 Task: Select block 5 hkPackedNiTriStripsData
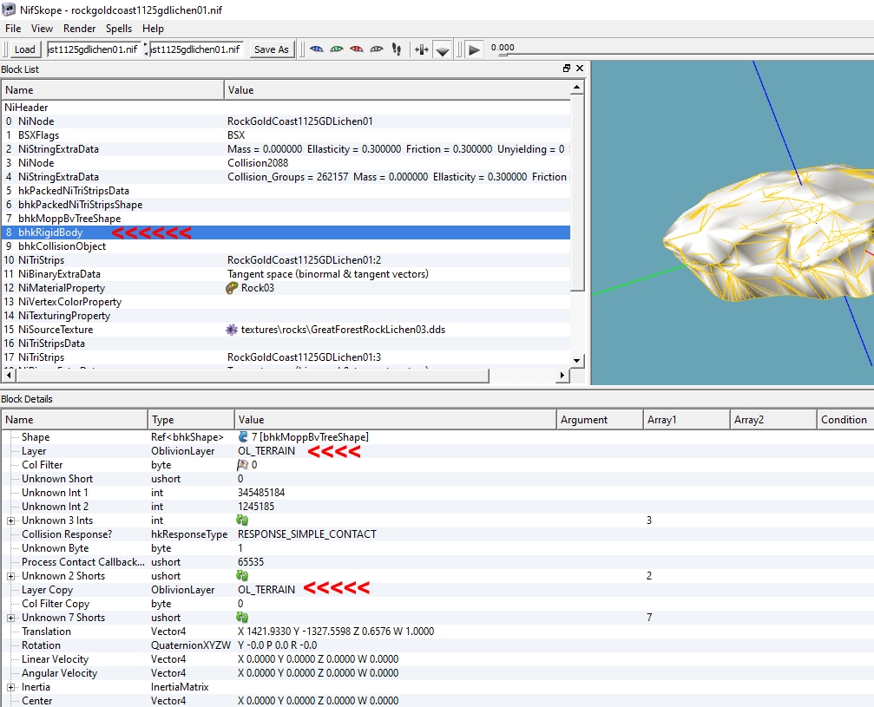(x=286, y=191)
